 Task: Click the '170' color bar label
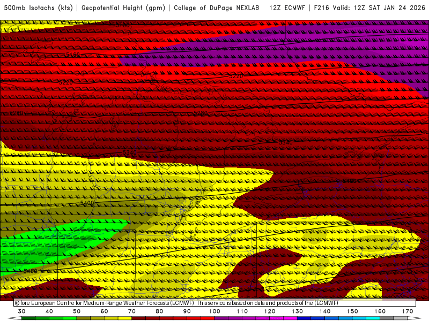click(x=408, y=311)
